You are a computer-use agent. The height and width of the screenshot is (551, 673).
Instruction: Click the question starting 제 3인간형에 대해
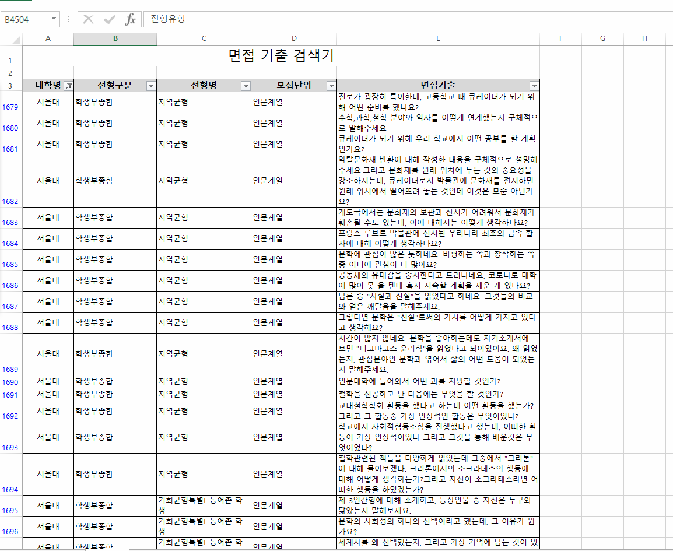click(438, 506)
